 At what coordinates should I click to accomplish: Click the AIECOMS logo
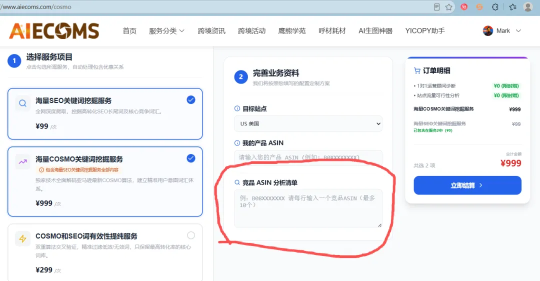54,30
